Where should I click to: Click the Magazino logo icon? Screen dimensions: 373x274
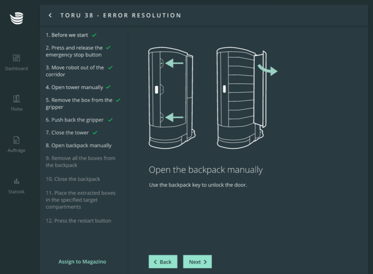pyautogui.click(x=17, y=18)
